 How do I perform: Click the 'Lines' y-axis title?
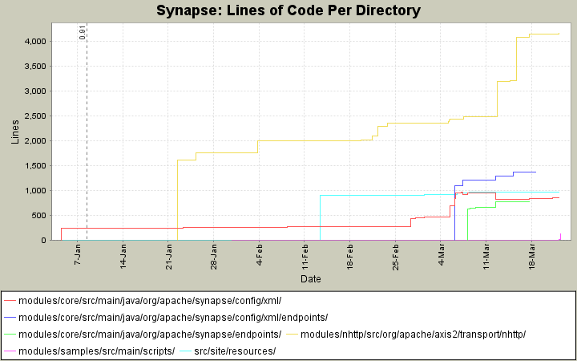pos(15,132)
